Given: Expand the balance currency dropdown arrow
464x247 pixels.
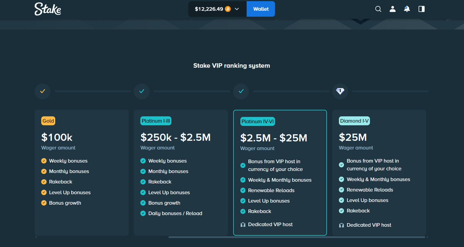Looking at the screenshot, I should click(237, 9).
